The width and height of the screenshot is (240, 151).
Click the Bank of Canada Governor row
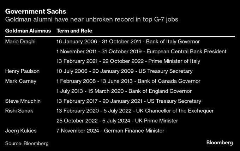128,81
